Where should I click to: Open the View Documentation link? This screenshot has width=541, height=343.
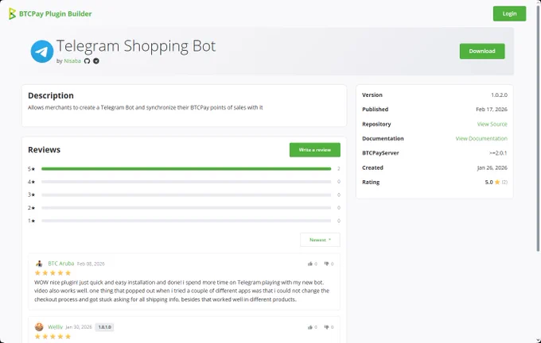[x=481, y=138]
